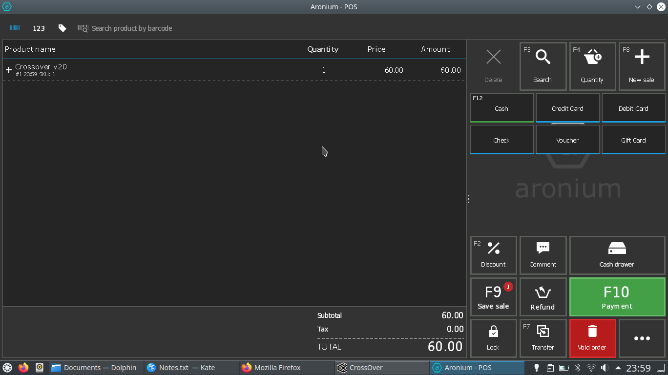
Task: Select the 123 numeric entry mode
Action: (39, 28)
